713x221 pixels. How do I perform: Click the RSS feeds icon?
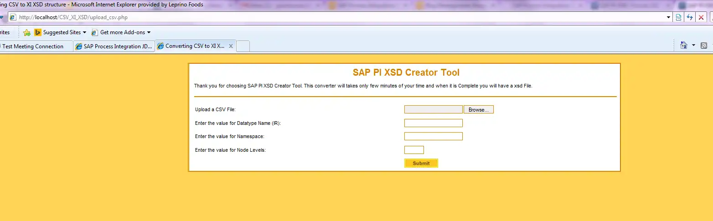[704, 45]
